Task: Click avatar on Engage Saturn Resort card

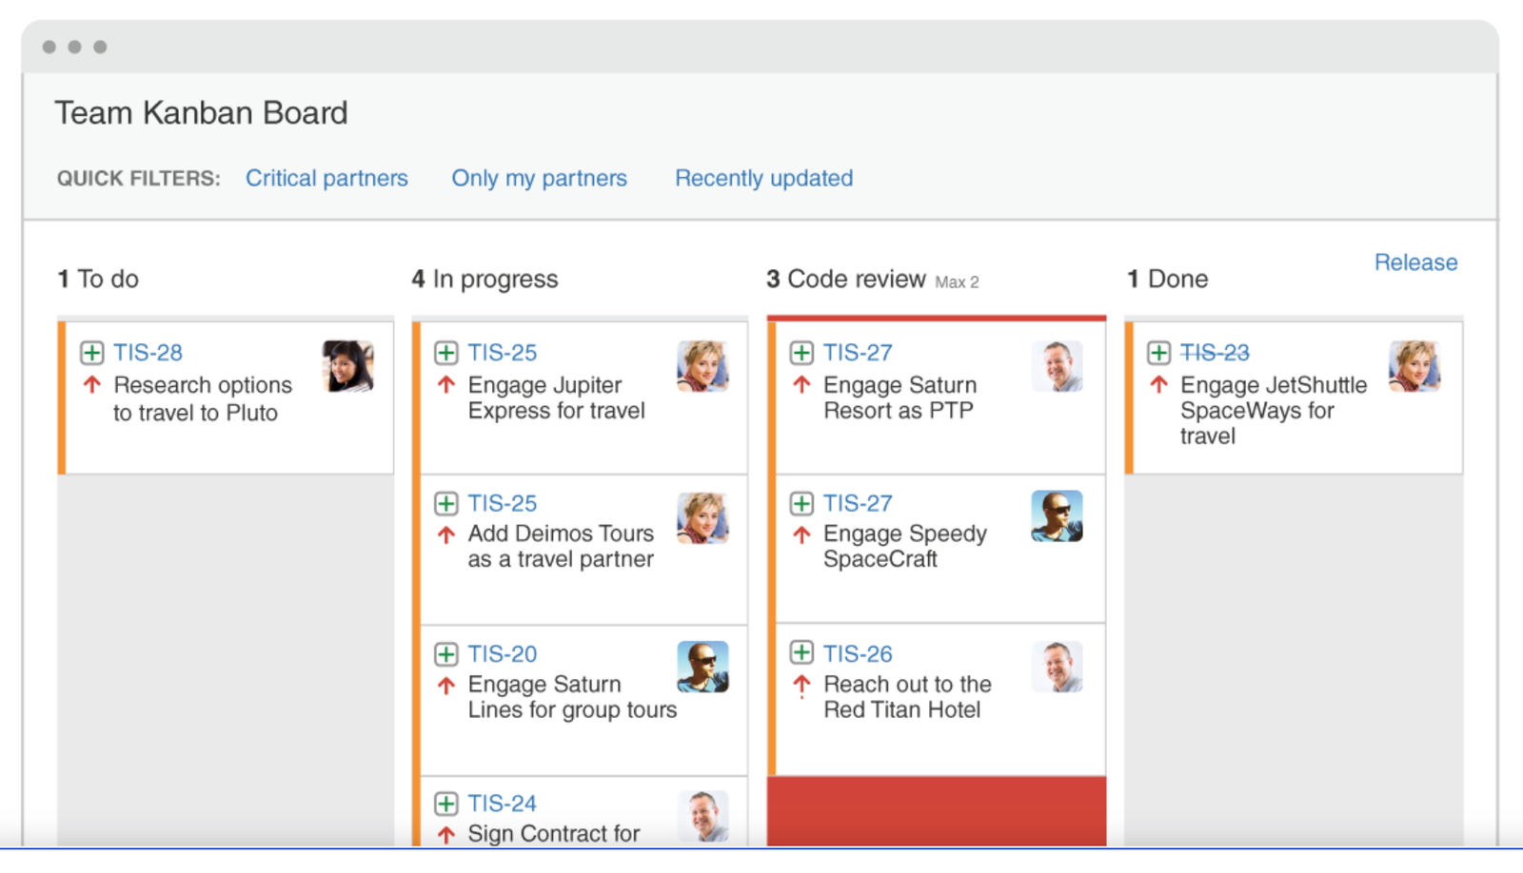Action: tap(1057, 366)
